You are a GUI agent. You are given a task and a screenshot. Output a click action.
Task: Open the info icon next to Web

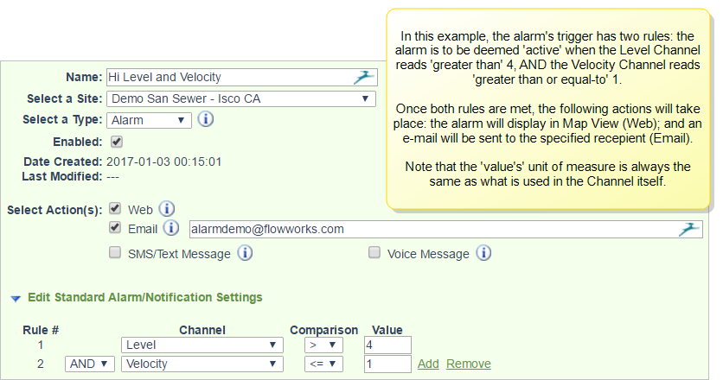167,209
